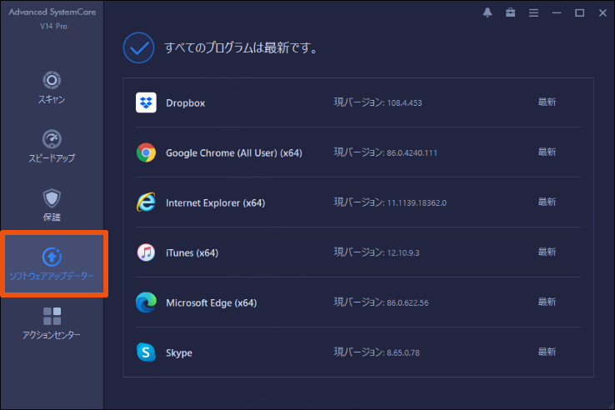Viewport: 615px width, 410px height.
Task: Click the Internet Explorer app icon
Action: (x=146, y=202)
